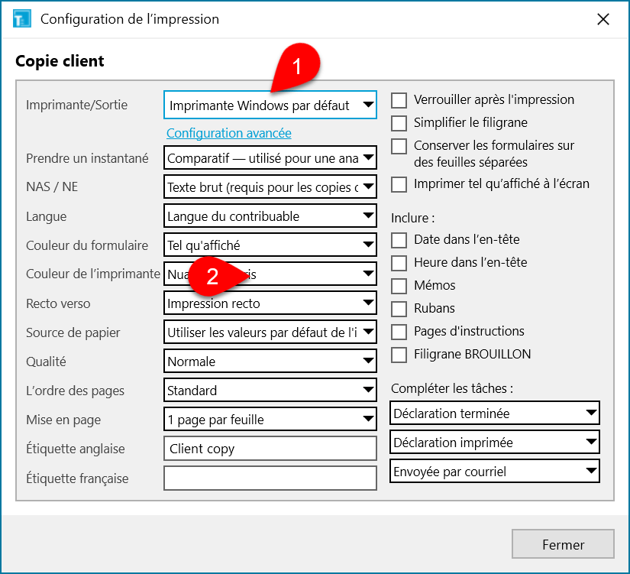Tick the Pages d'instructions checkbox
This screenshot has height=574, width=630.
pos(399,332)
